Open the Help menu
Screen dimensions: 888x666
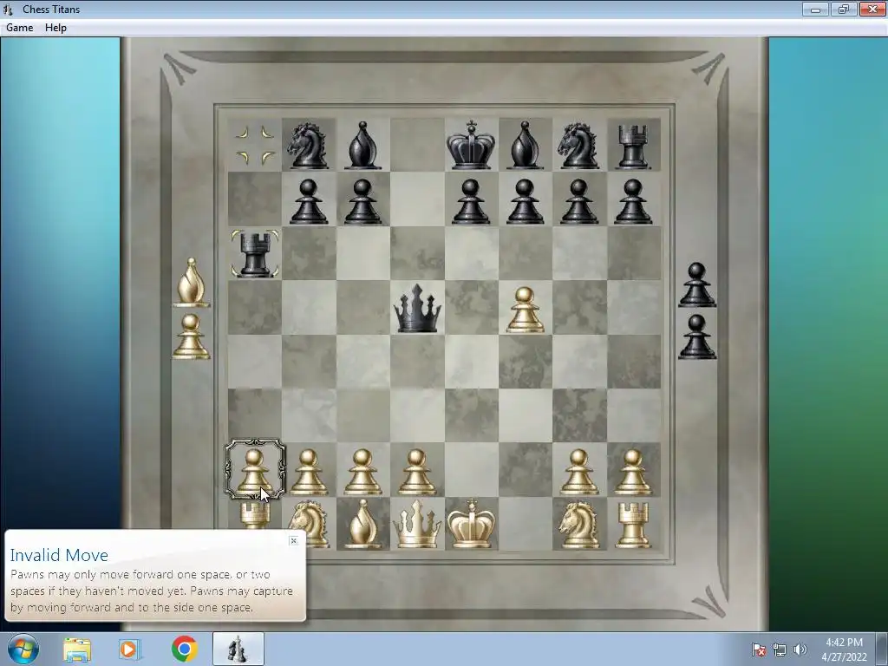55,28
